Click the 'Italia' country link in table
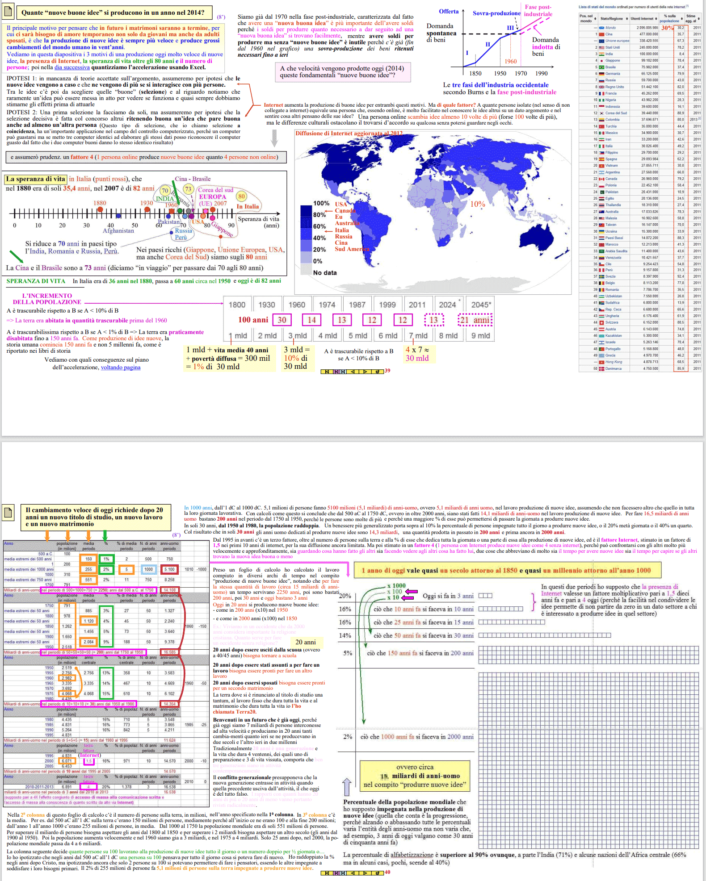This screenshot has width=706, height=881. (609, 146)
